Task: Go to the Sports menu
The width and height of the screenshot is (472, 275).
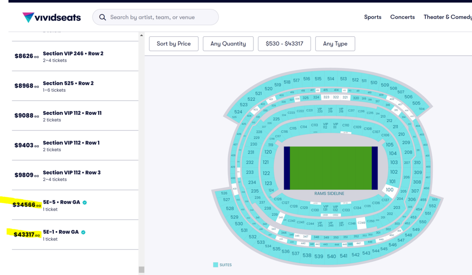Action: pos(372,17)
